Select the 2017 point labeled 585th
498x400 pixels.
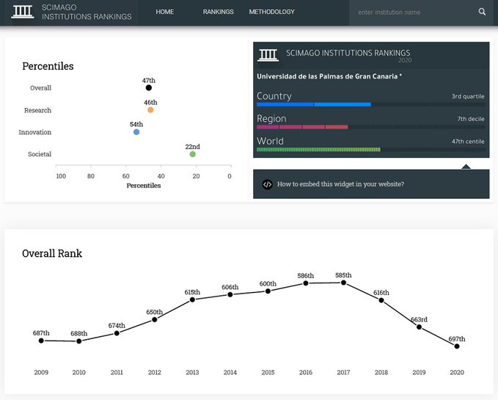click(x=343, y=283)
